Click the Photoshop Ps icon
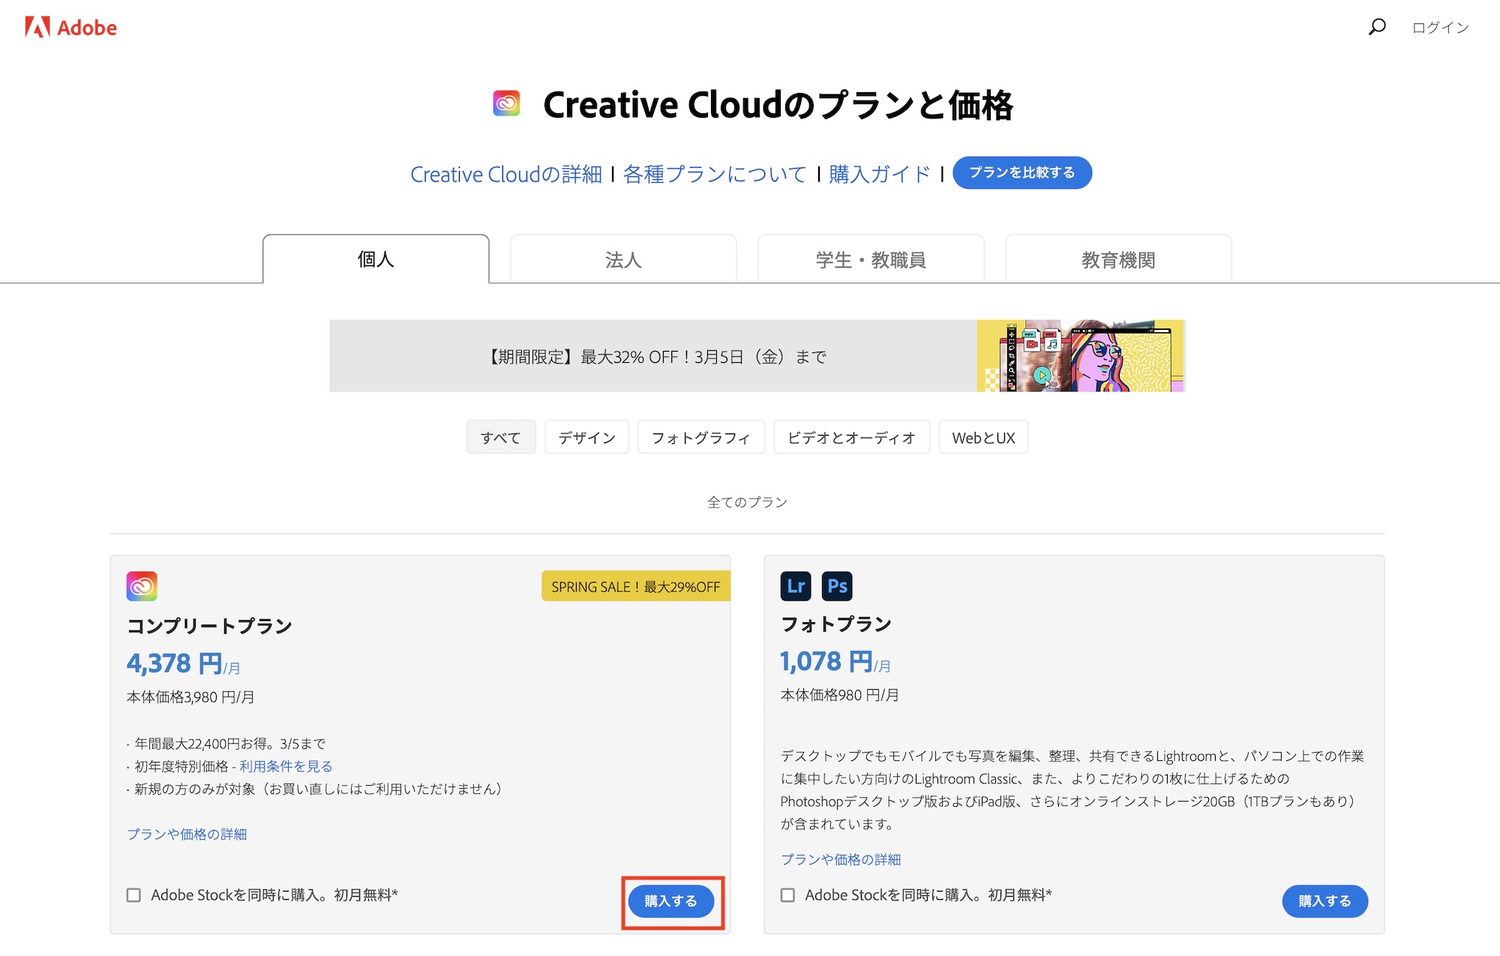The height and width of the screenshot is (956, 1500). (x=837, y=586)
